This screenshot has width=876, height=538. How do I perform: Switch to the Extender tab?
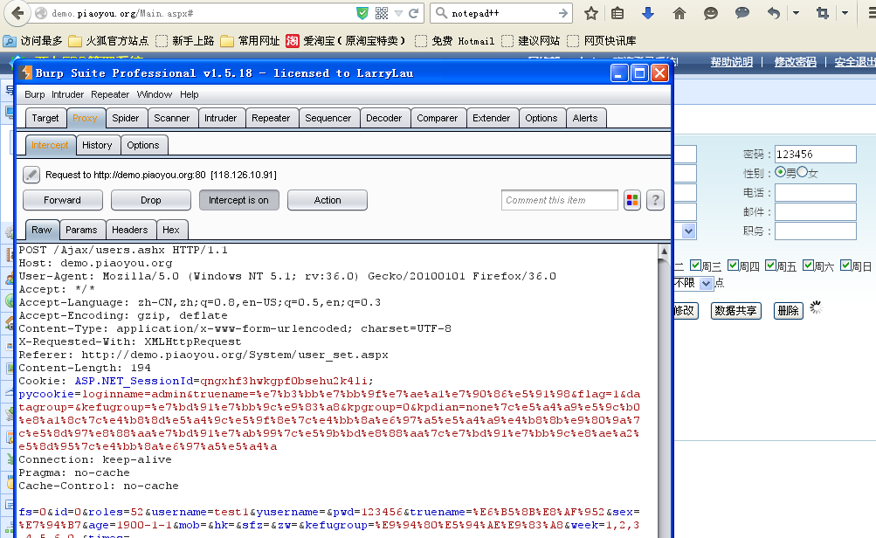click(x=492, y=118)
